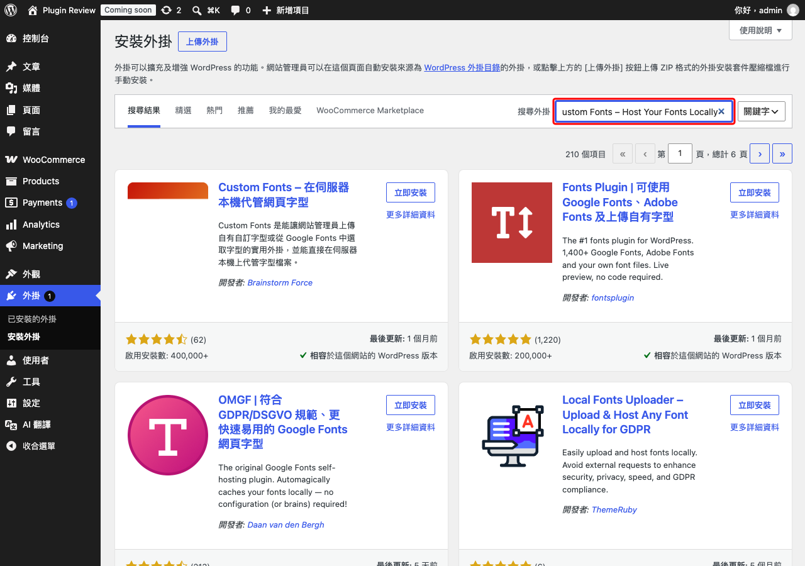The height and width of the screenshot is (566, 805).
Task: Click the current page number field
Action: pyautogui.click(x=680, y=153)
